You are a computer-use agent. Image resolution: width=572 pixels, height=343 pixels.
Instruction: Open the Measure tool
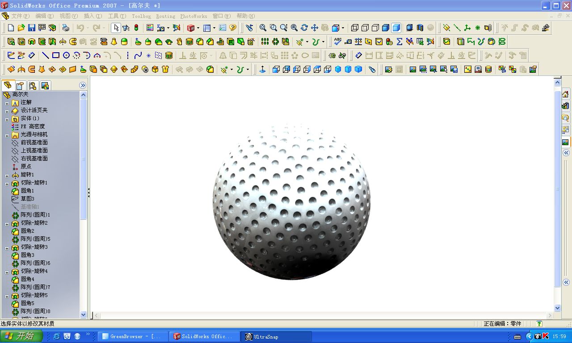[x=348, y=42]
